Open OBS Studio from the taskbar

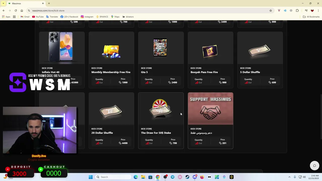165,177
